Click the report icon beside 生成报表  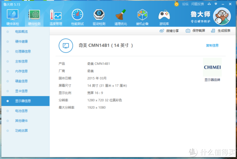pyautogui.click(x=213, y=31)
